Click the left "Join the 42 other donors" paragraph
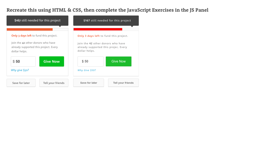Viewport: 262px width, 147px height. [x=35, y=47]
